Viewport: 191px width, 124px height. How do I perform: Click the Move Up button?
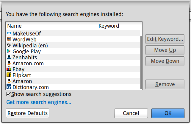(165, 50)
